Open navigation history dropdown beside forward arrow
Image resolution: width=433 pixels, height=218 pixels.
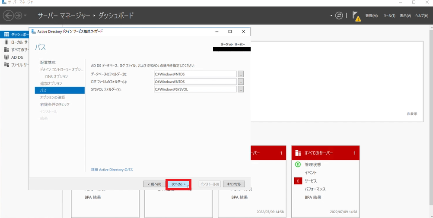(x=25, y=16)
